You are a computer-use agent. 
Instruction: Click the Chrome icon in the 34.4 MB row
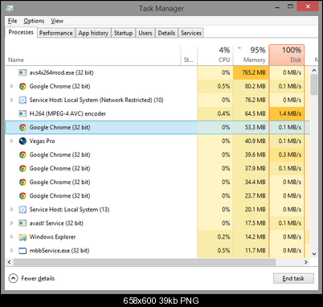[x=22, y=182]
